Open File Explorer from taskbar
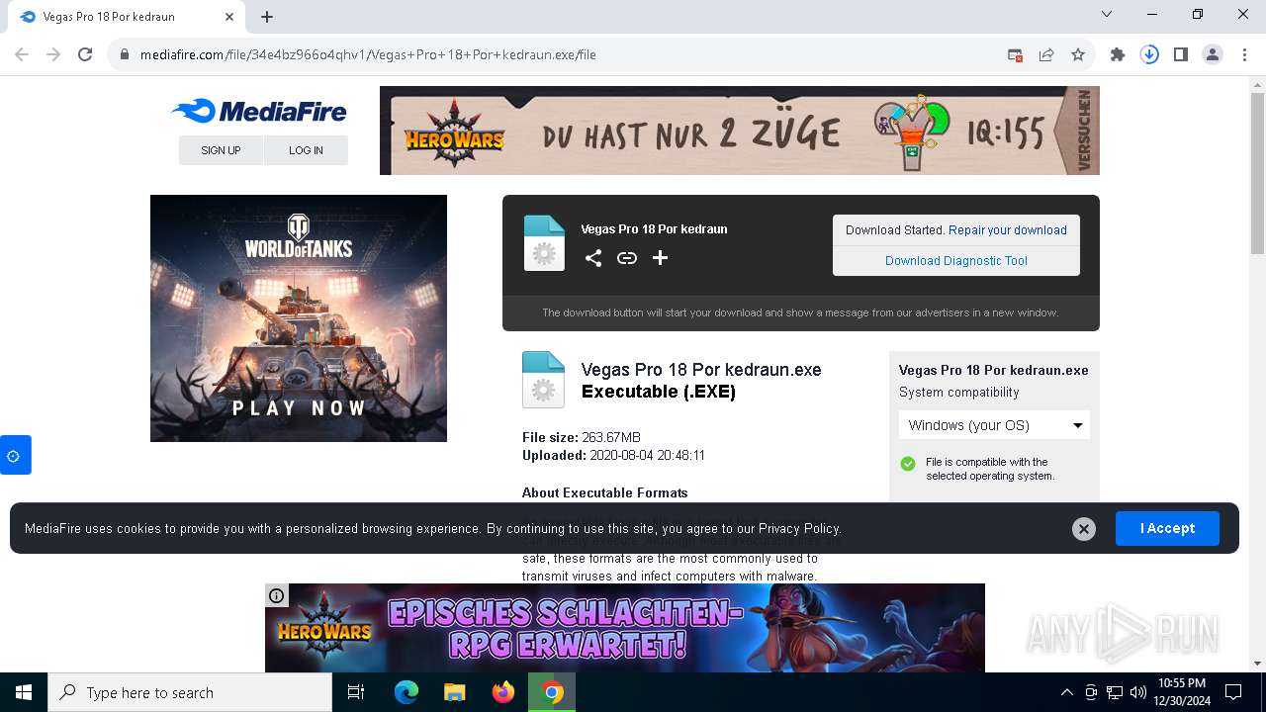 coord(454,692)
